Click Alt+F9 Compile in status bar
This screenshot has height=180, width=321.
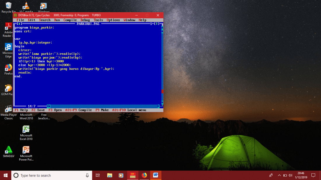point(78,110)
